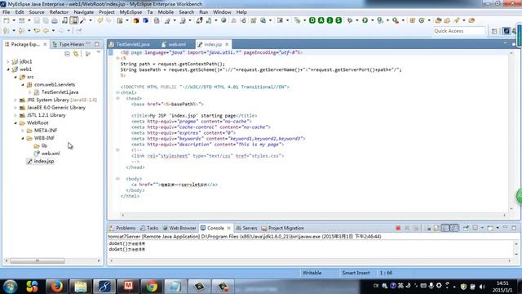
Task: Click the blue cube toolbar icon
Action: click(145, 20)
